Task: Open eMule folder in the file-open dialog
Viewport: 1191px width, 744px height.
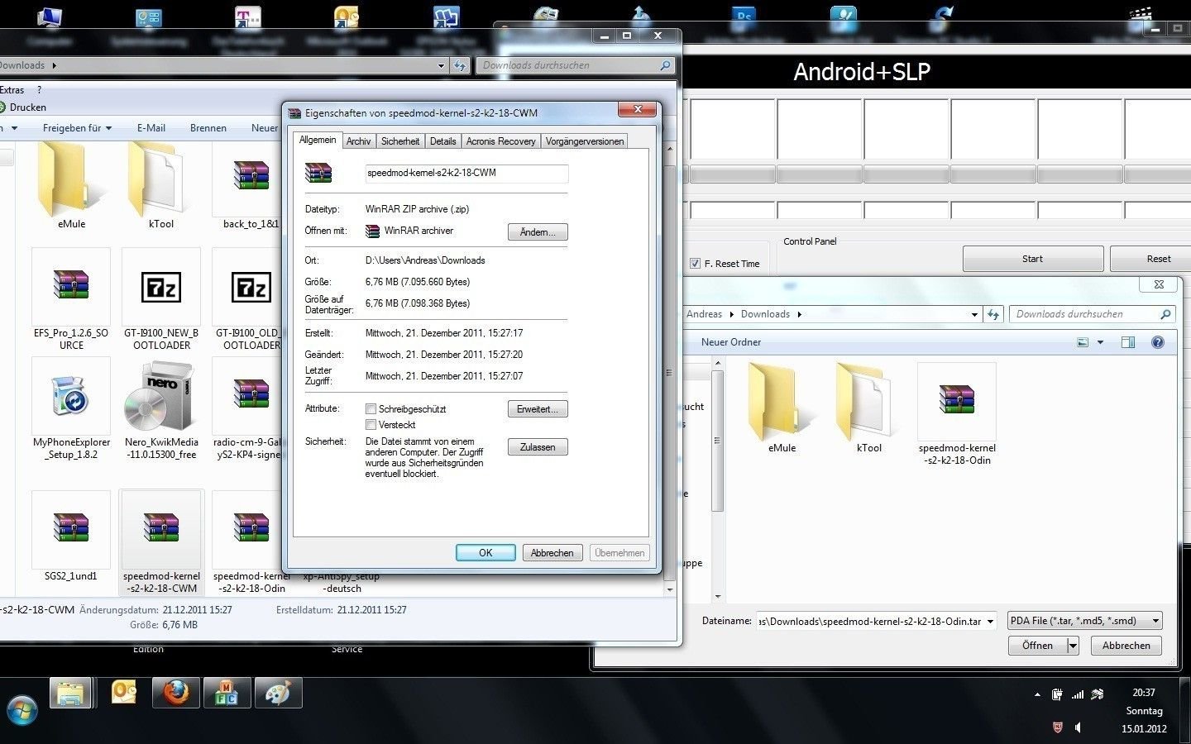Action: pyautogui.click(x=782, y=407)
